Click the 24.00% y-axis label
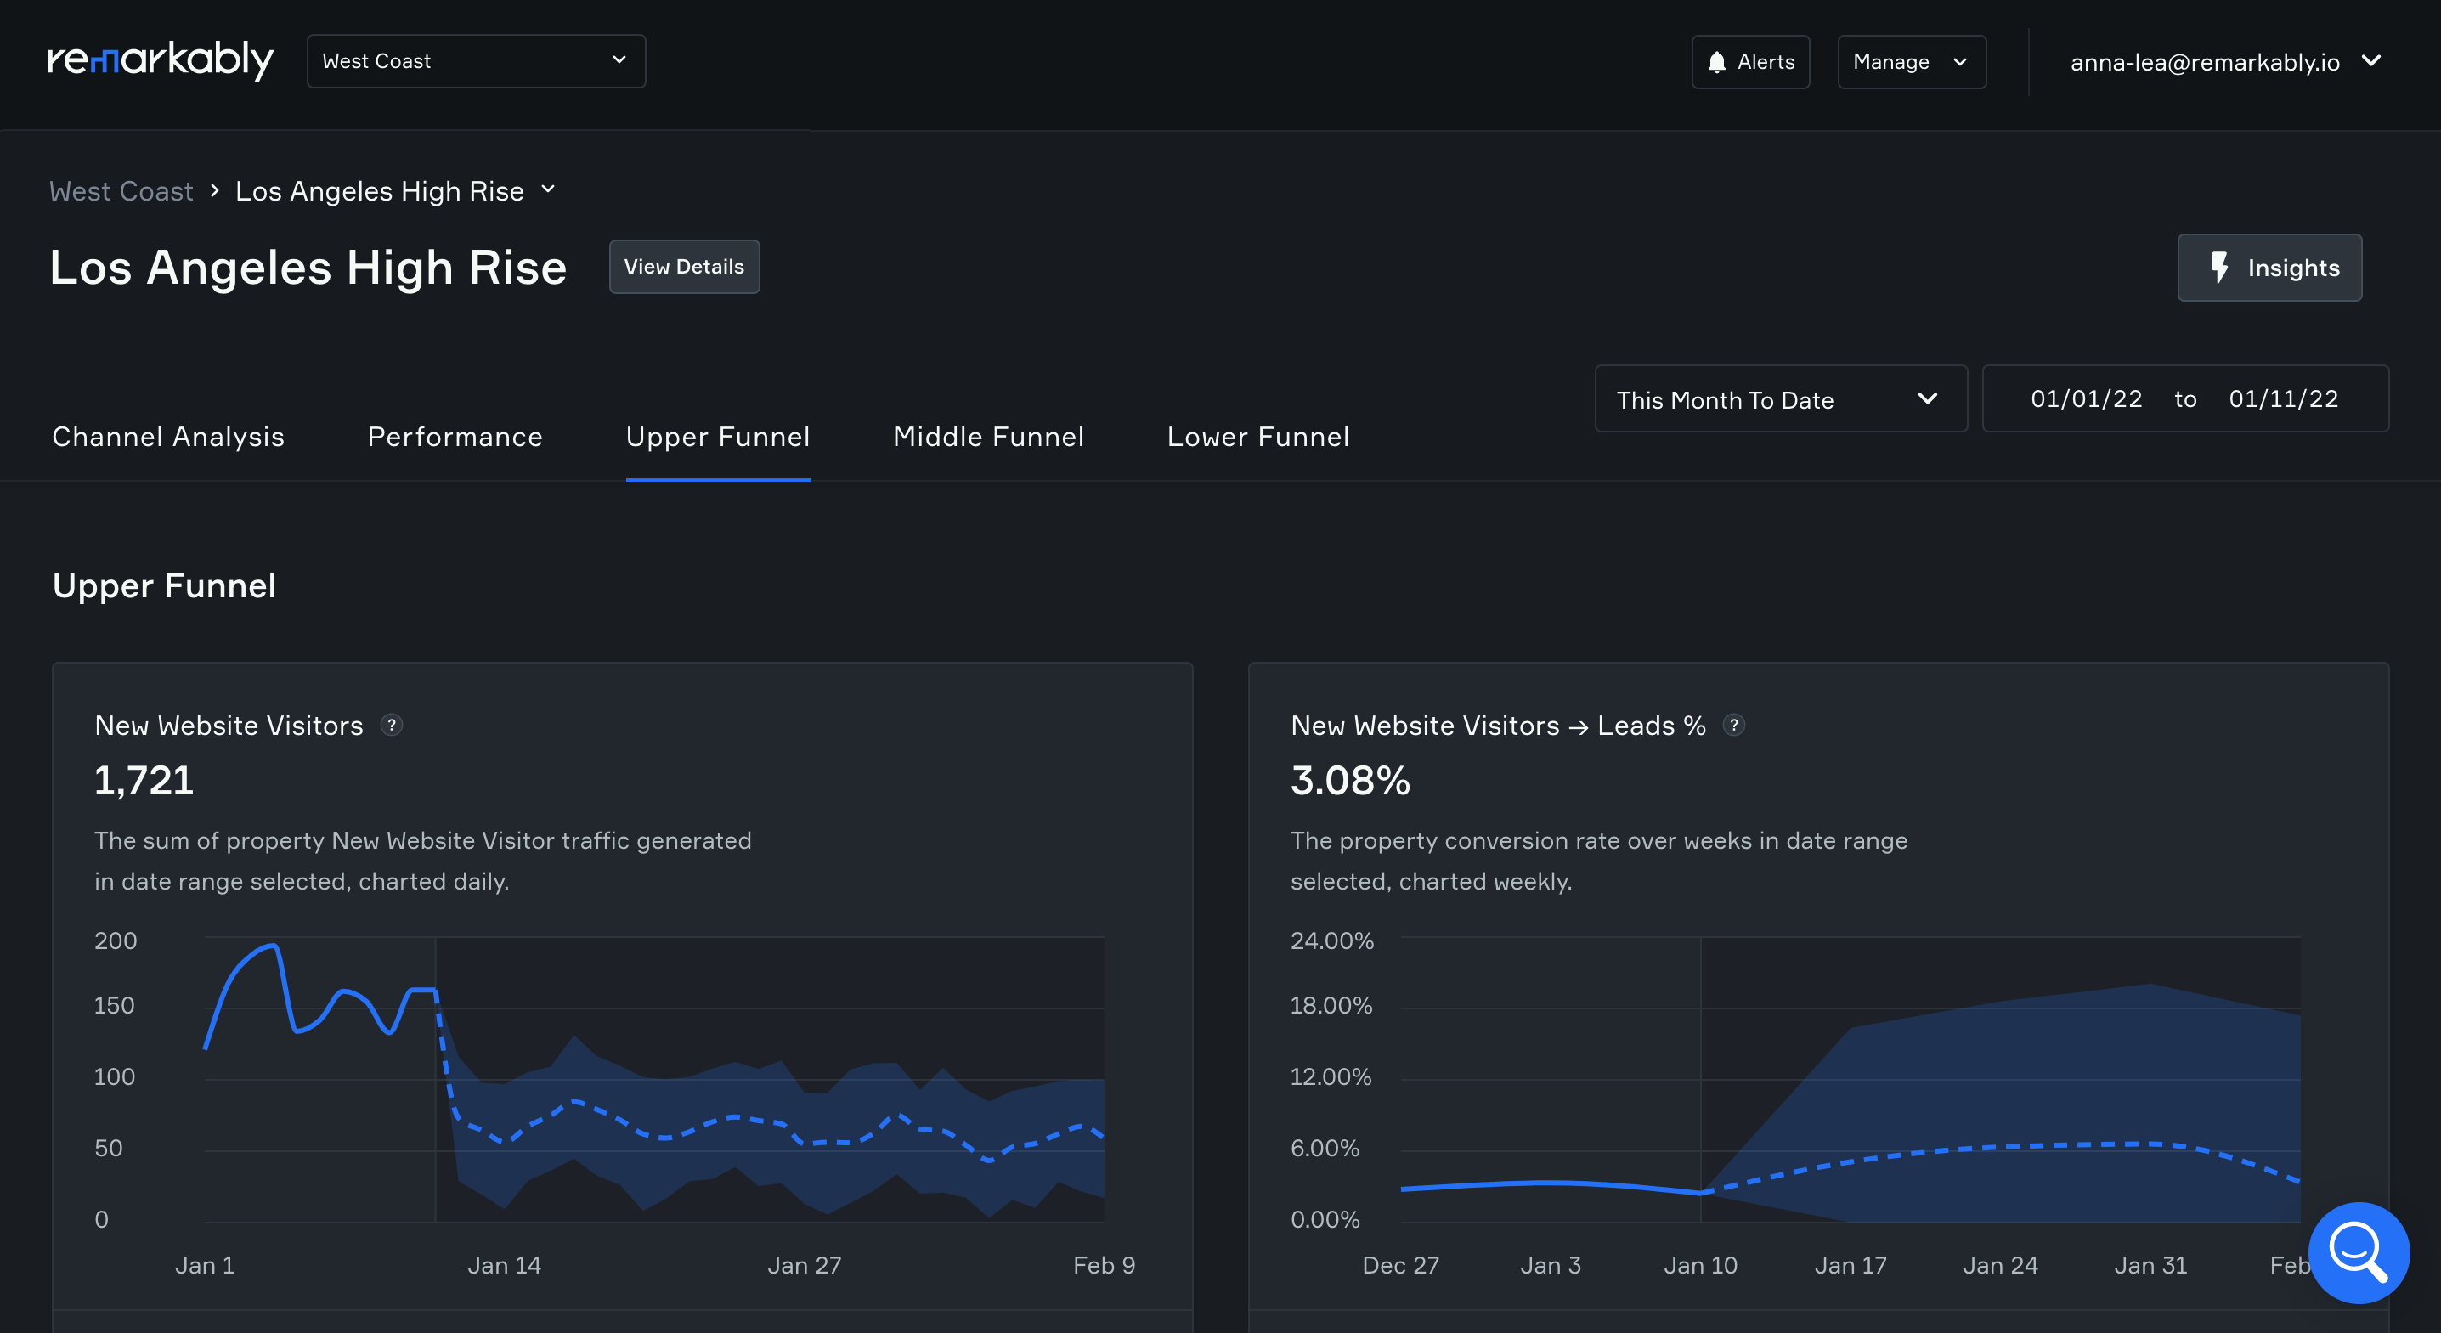 click(1331, 940)
